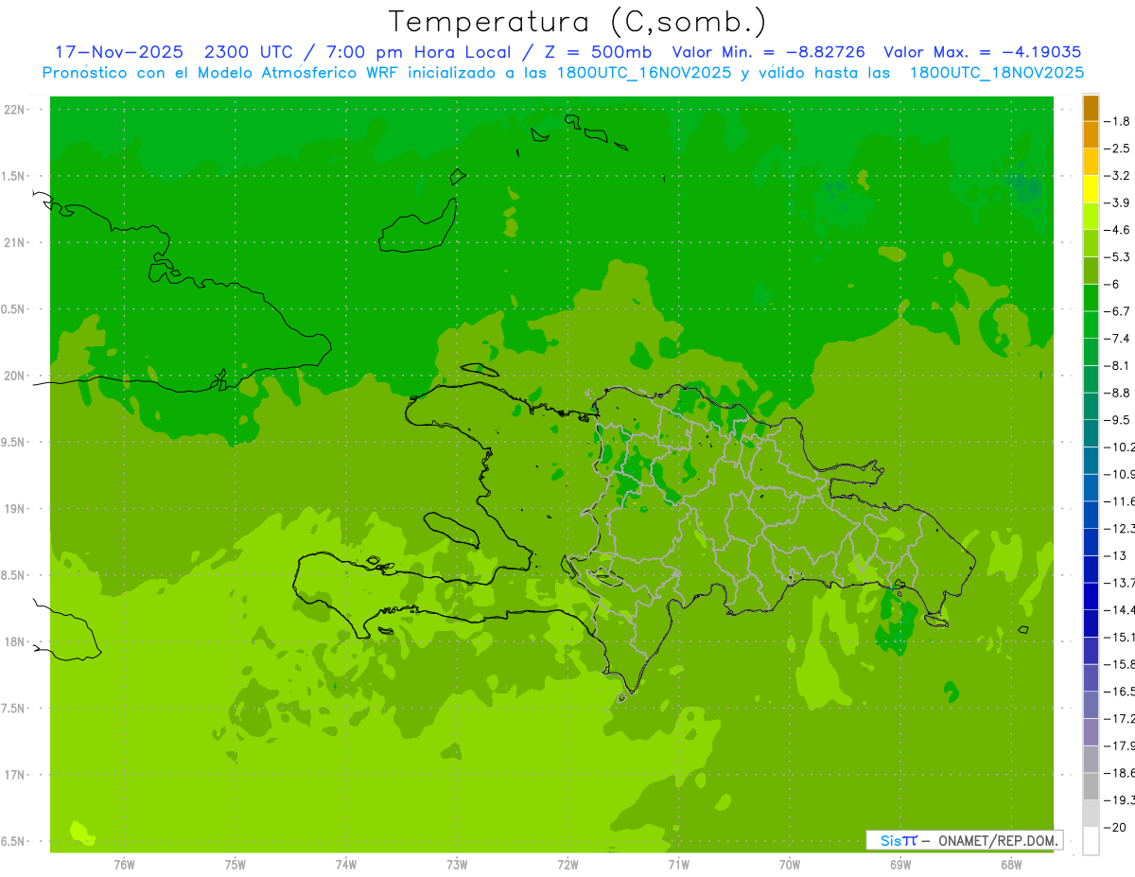Click the '74W' longitude axis label
The image size is (1135, 877).
[x=346, y=865]
